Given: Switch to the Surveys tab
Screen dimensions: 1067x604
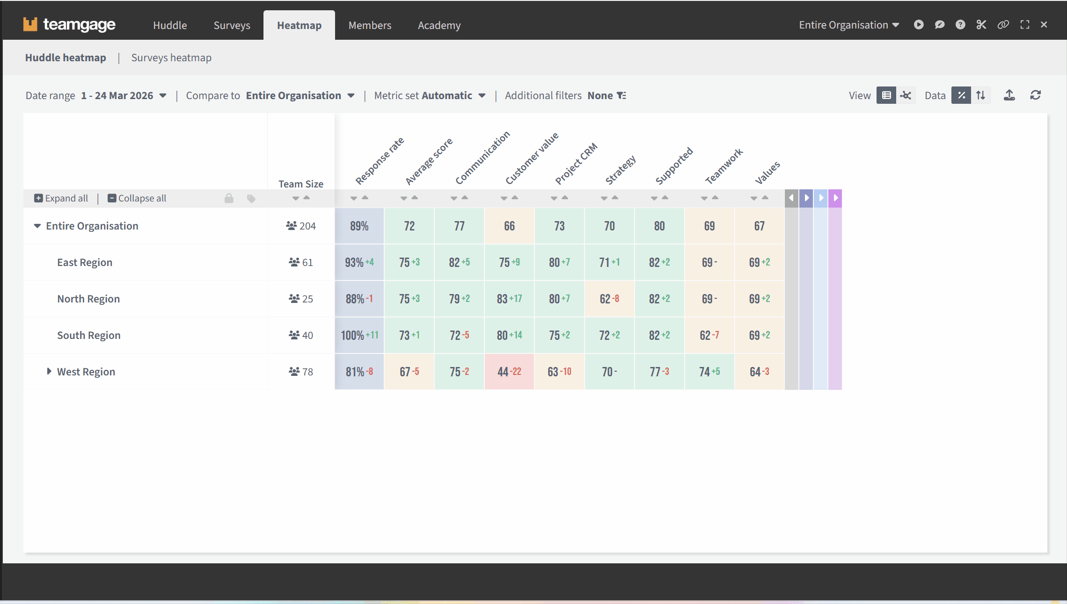Looking at the screenshot, I should tap(232, 25).
